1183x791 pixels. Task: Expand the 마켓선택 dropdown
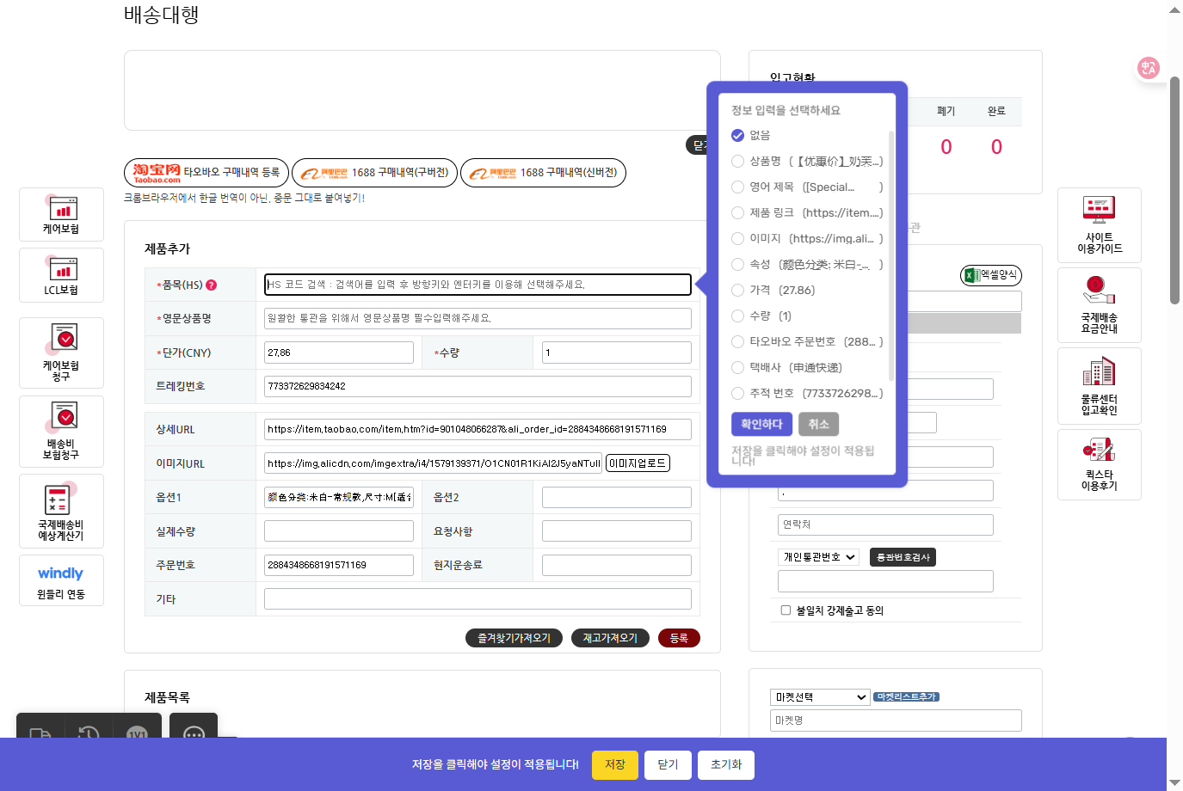tap(820, 697)
